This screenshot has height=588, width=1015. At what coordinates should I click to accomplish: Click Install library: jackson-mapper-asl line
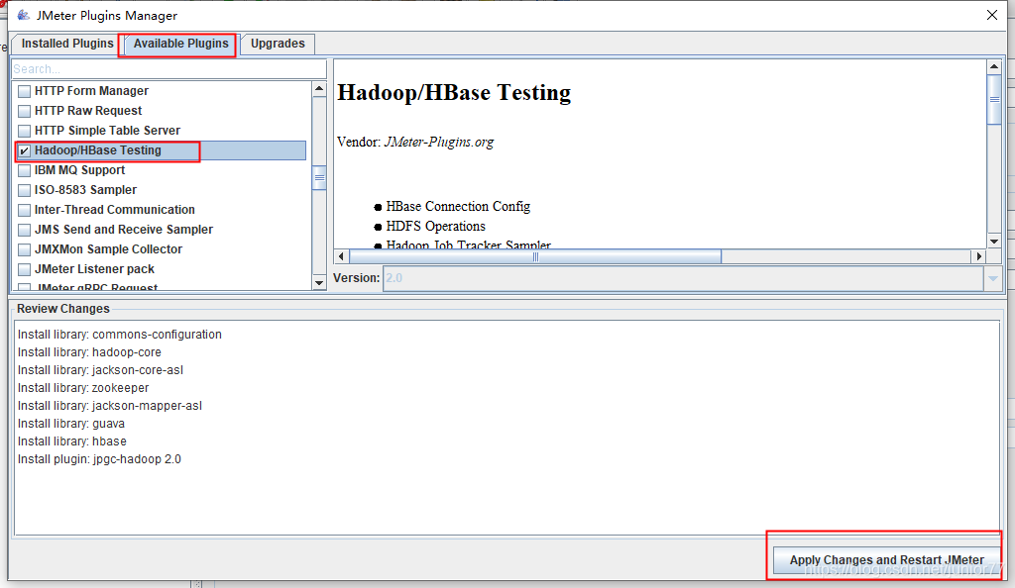point(110,406)
